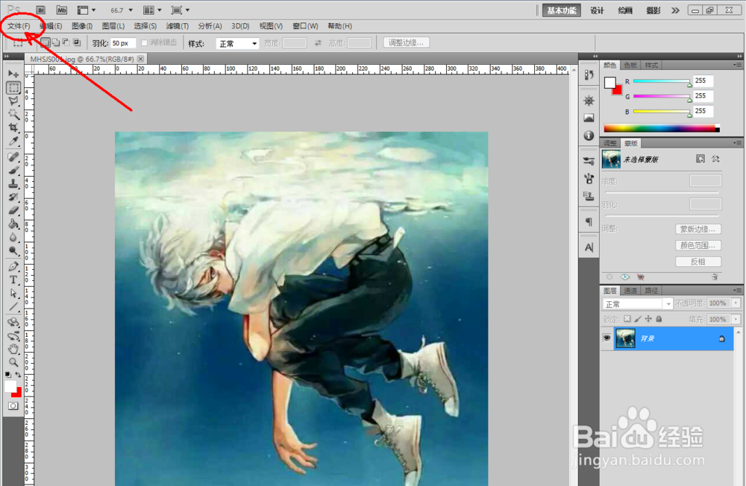Viewport: 746px width, 486px height.
Task: Open the 样式 style dropdown set to 正常
Action: 237,43
